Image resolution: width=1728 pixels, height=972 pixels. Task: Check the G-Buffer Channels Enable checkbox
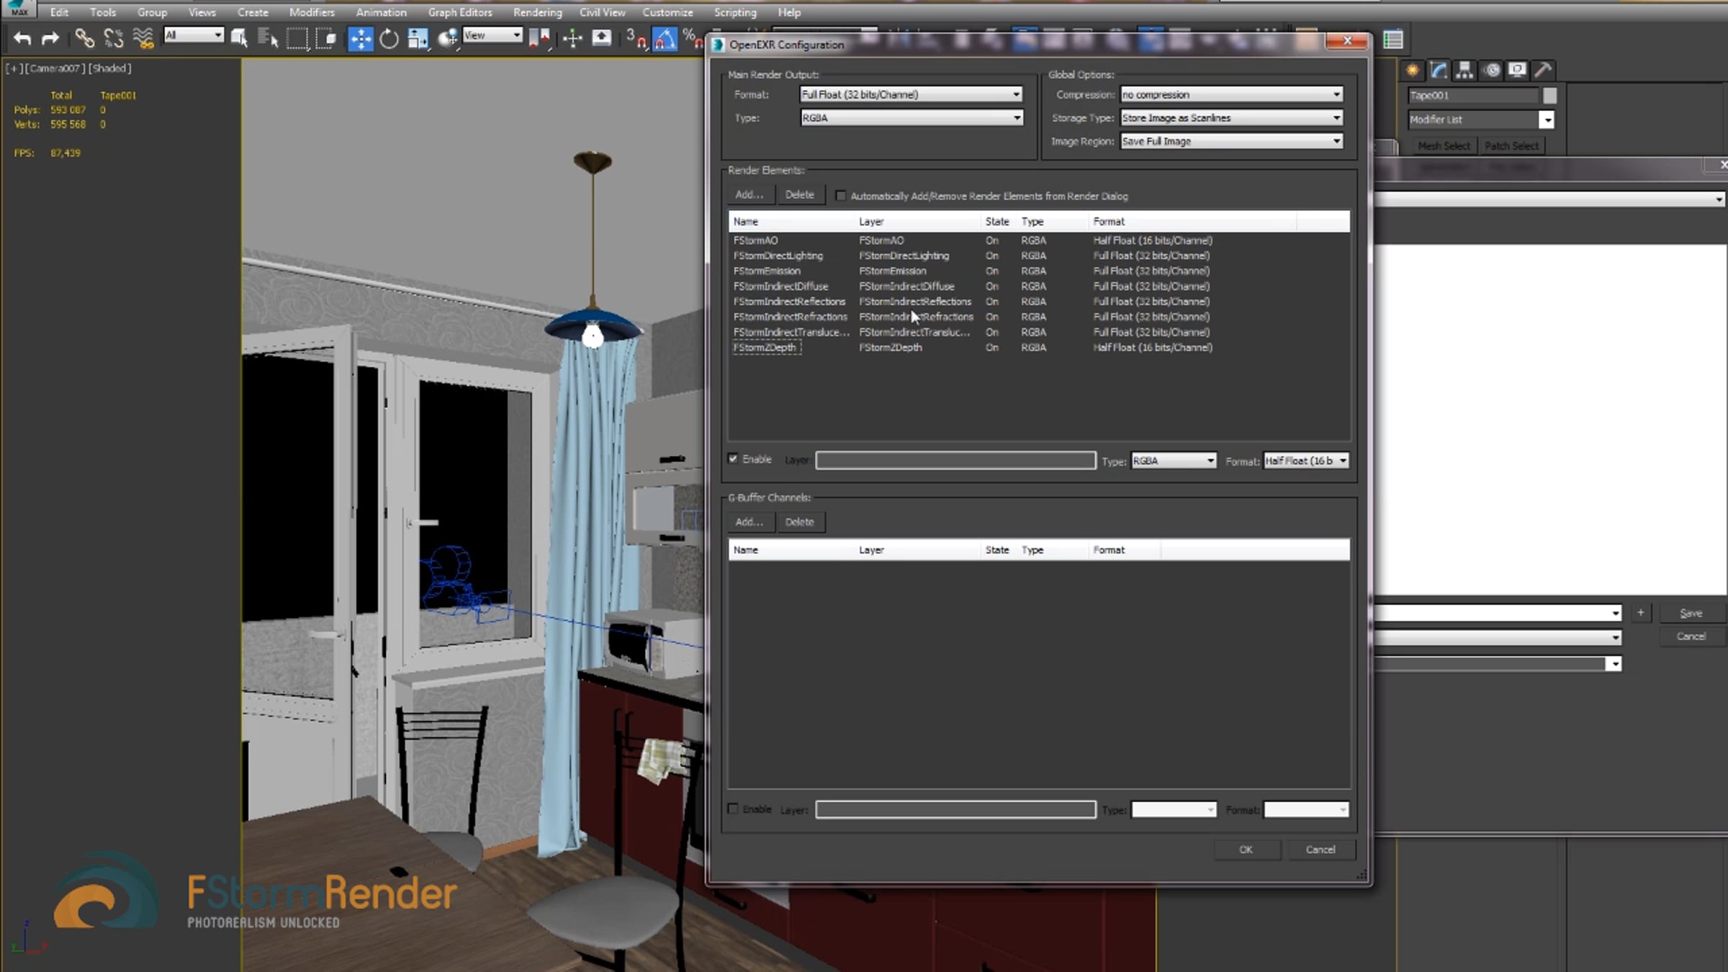coord(733,809)
